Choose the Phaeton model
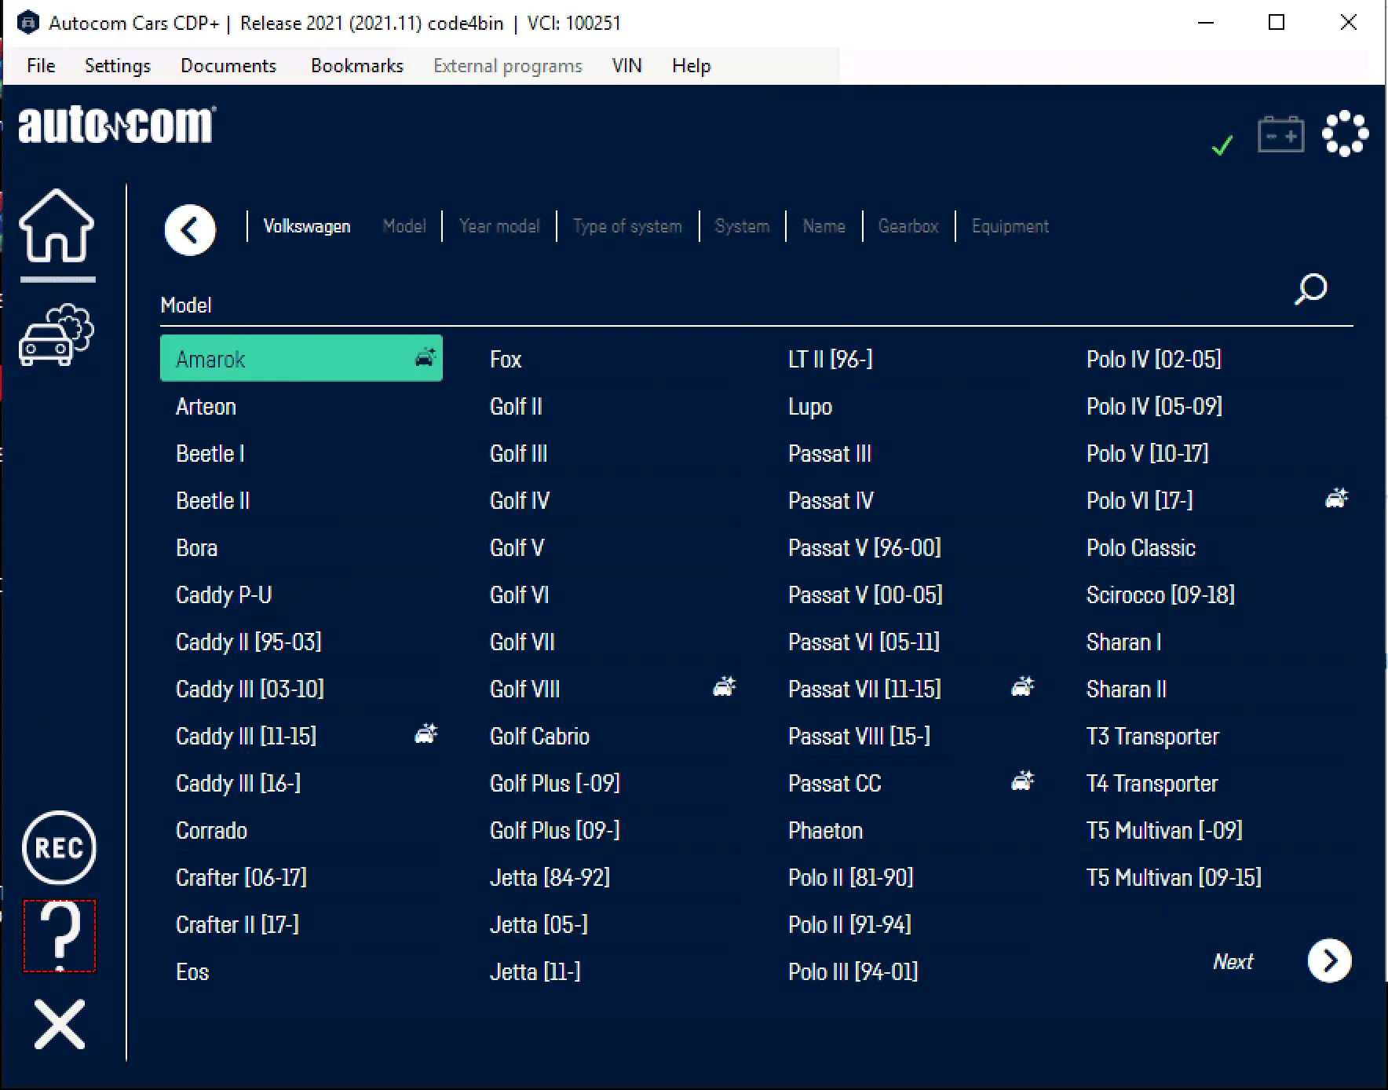Screen dimensions: 1388x1090 (x=825, y=831)
